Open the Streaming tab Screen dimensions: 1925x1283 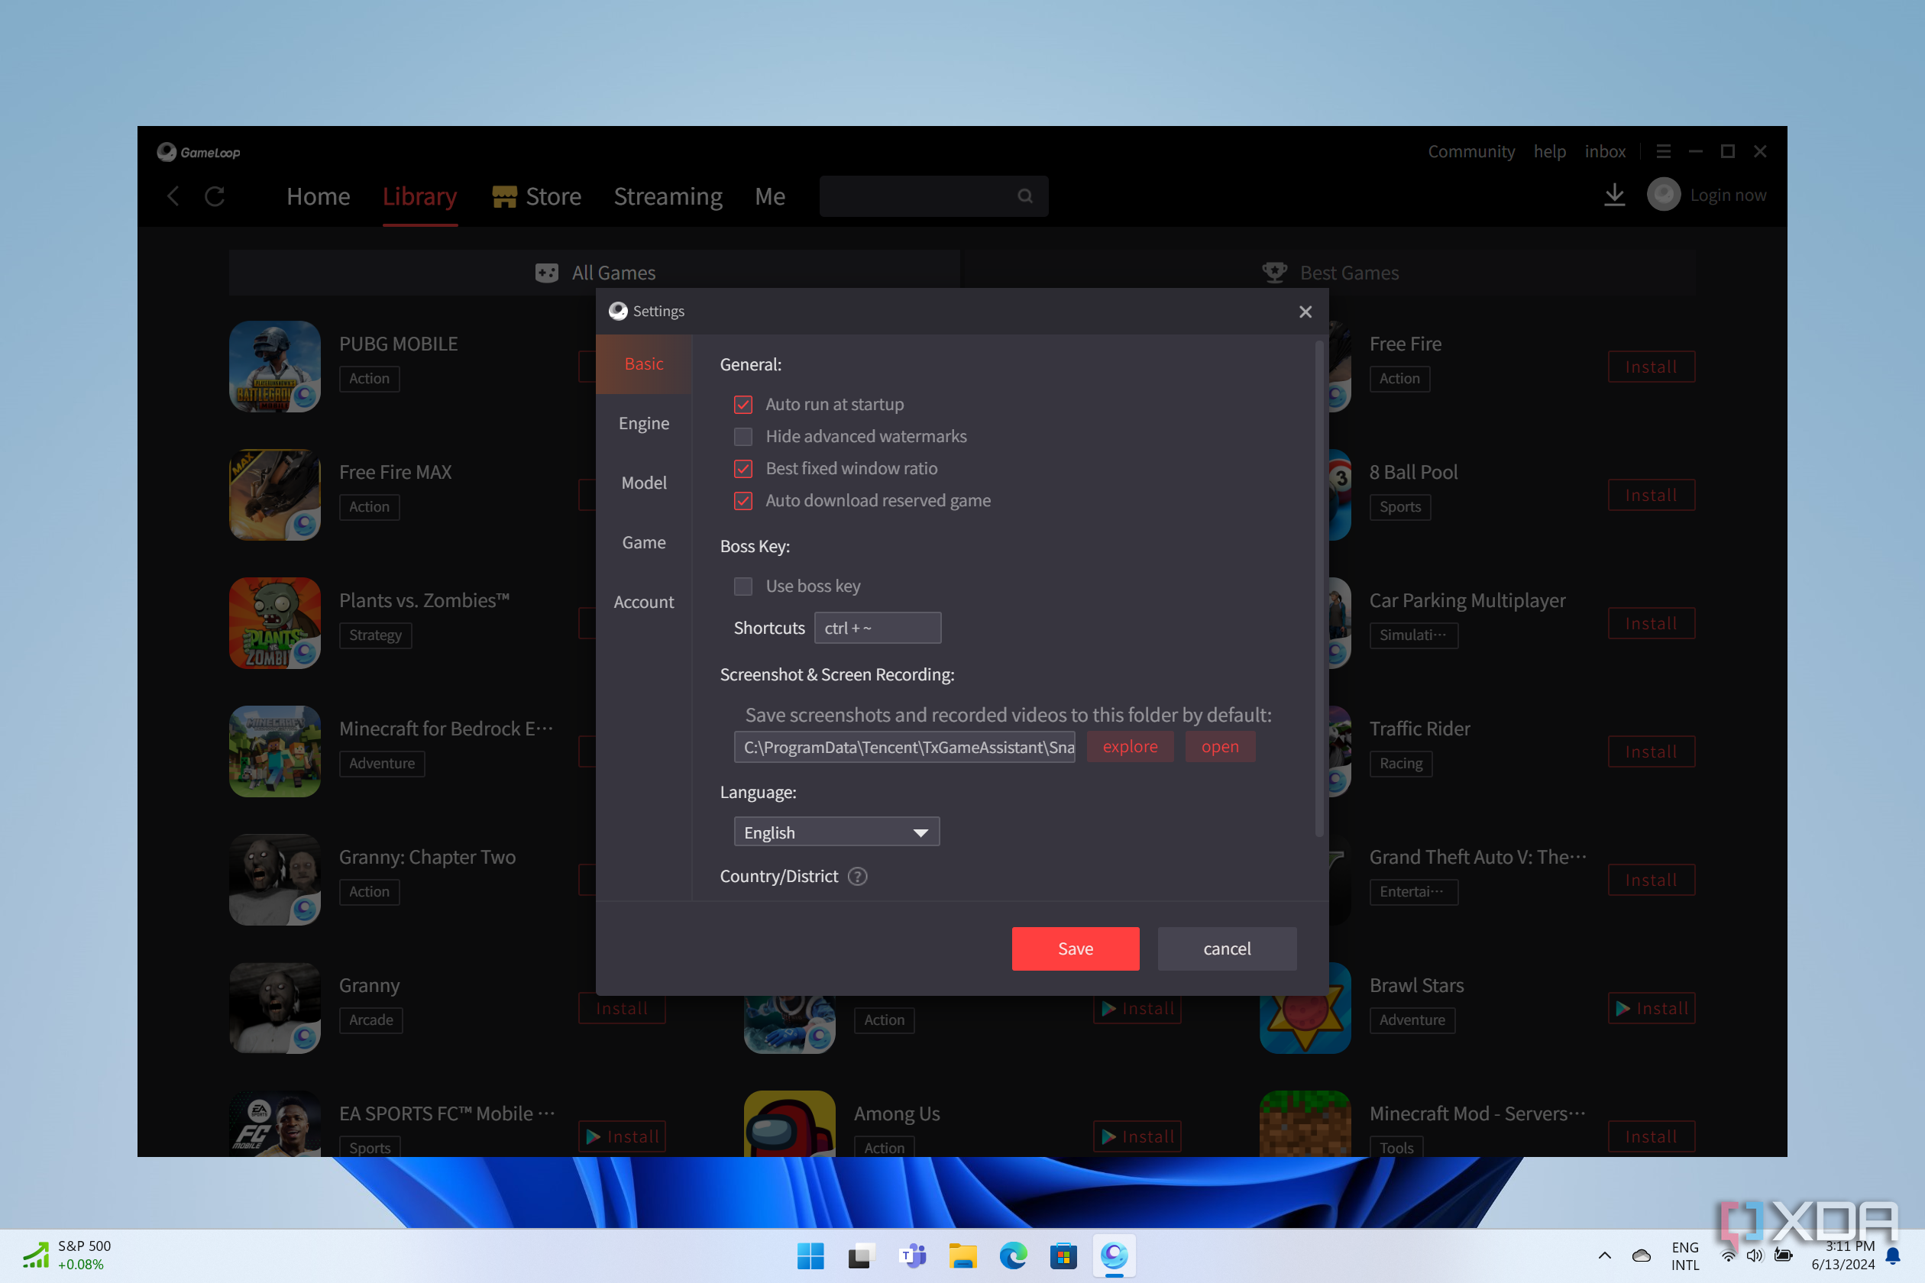coord(668,196)
